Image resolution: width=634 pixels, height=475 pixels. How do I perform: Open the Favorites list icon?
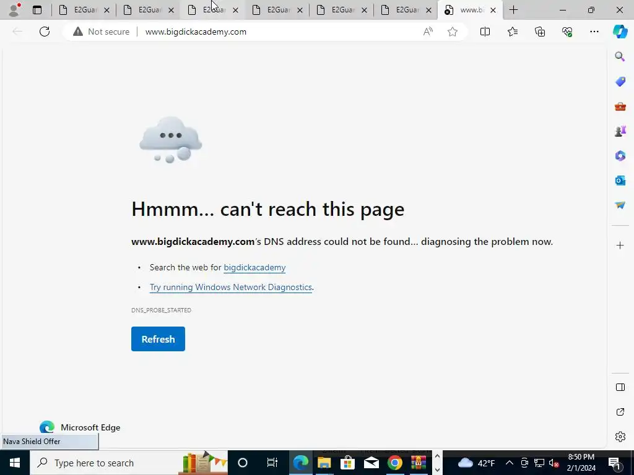click(512, 32)
